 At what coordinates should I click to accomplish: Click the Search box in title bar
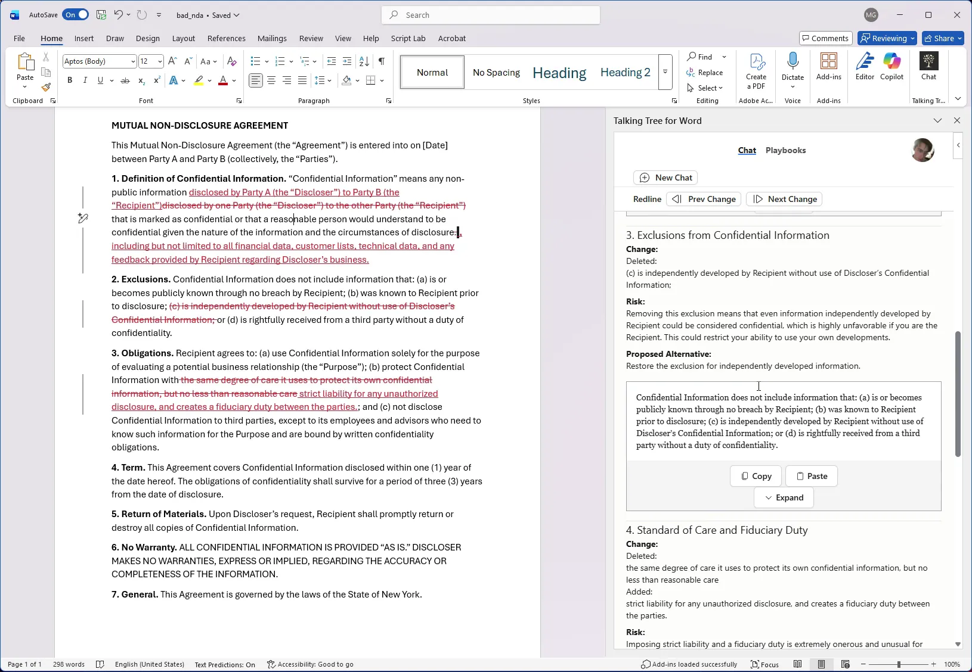[491, 15]
